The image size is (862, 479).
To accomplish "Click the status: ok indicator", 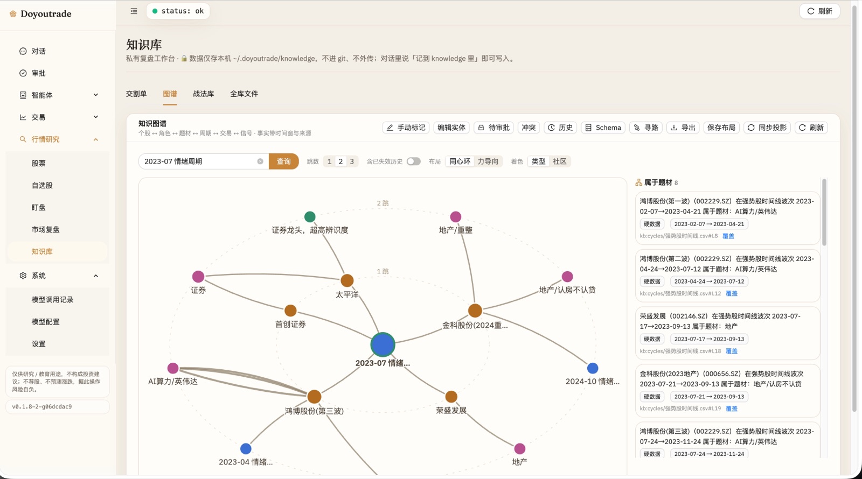I will (178, 11).
